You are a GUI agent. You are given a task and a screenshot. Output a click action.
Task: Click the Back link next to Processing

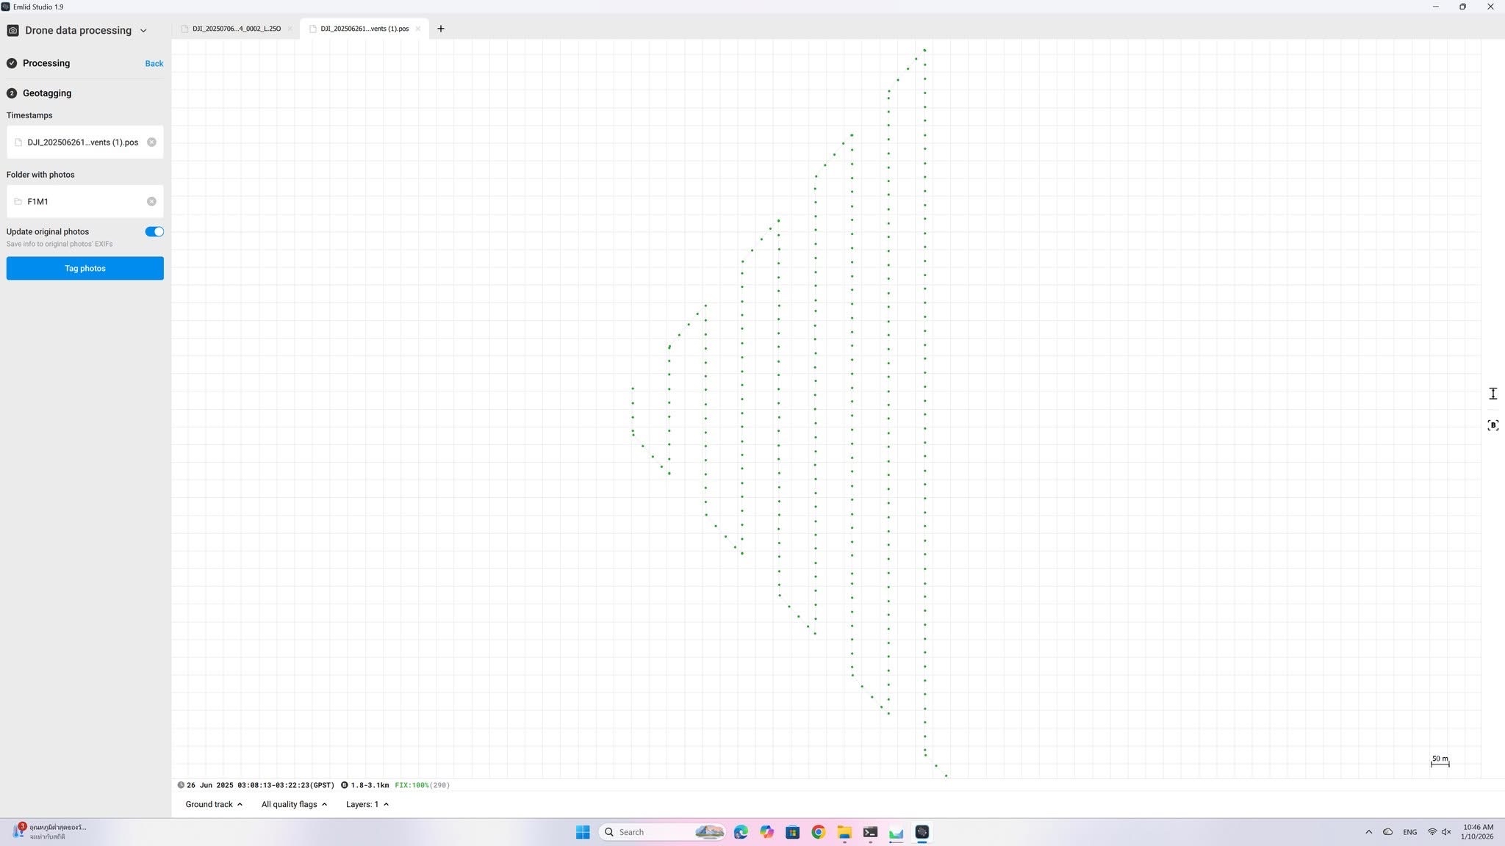point(154,64)
